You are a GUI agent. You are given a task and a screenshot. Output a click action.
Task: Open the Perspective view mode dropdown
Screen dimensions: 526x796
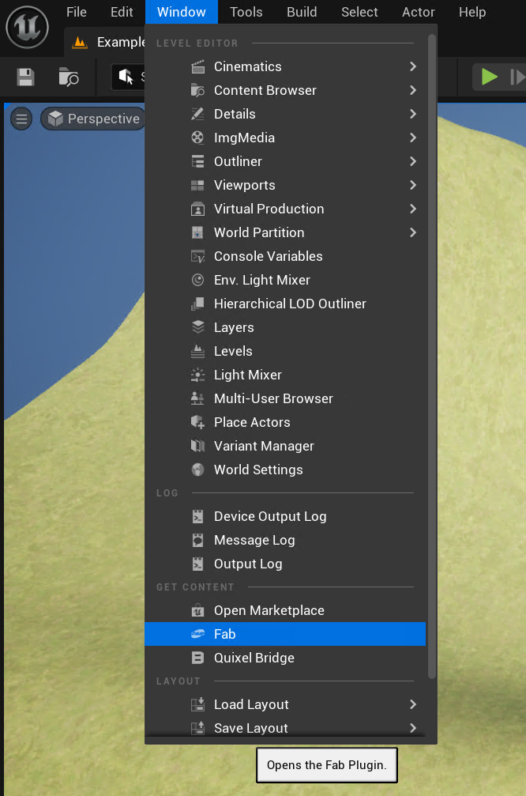[x=93, y=119]
